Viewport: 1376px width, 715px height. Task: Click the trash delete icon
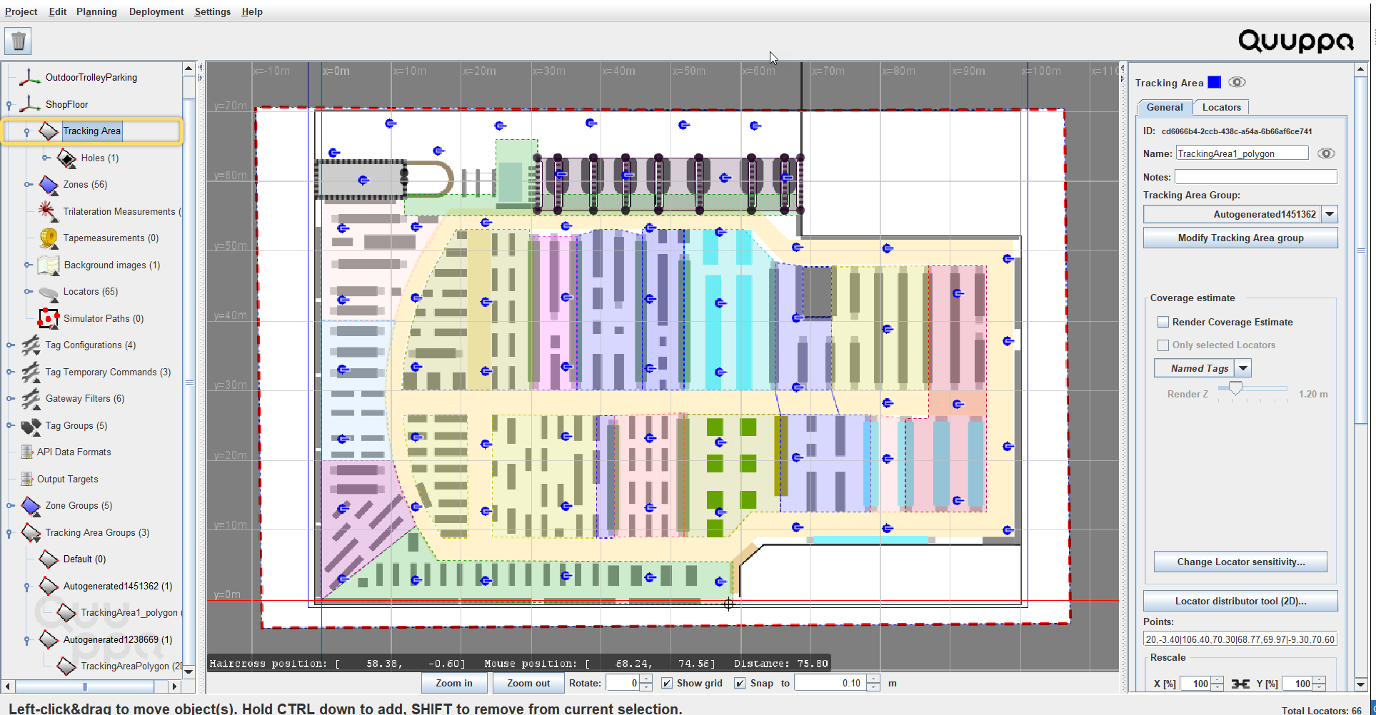coord(18,41)
